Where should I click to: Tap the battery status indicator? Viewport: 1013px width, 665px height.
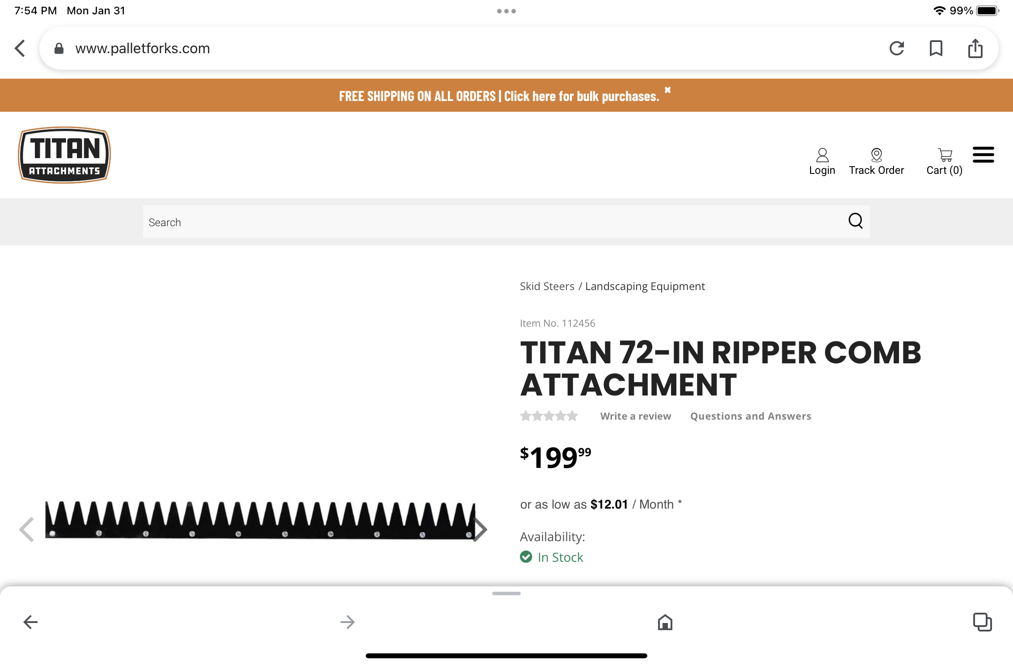click(988, 11)
